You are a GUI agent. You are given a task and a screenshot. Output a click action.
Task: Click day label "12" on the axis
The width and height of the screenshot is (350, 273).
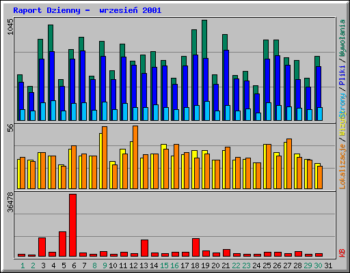(133, 265)
